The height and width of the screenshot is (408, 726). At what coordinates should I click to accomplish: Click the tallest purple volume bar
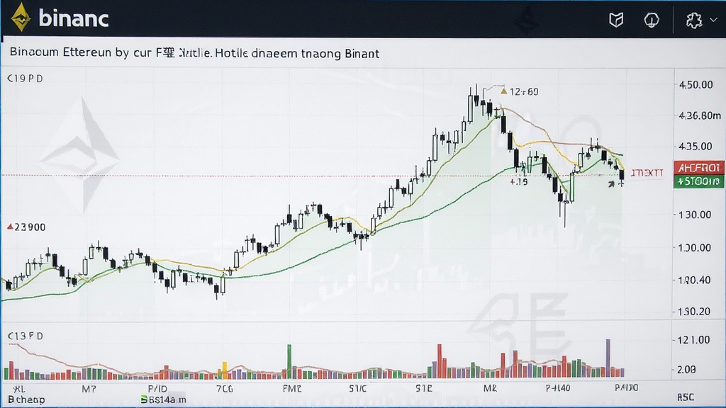point(608,358)
